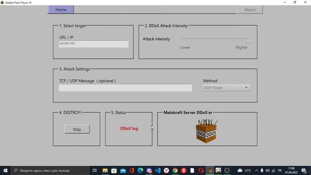Open the notification center icon
The height and width of the screenshot is (175, 311).
tap(304, 171)
